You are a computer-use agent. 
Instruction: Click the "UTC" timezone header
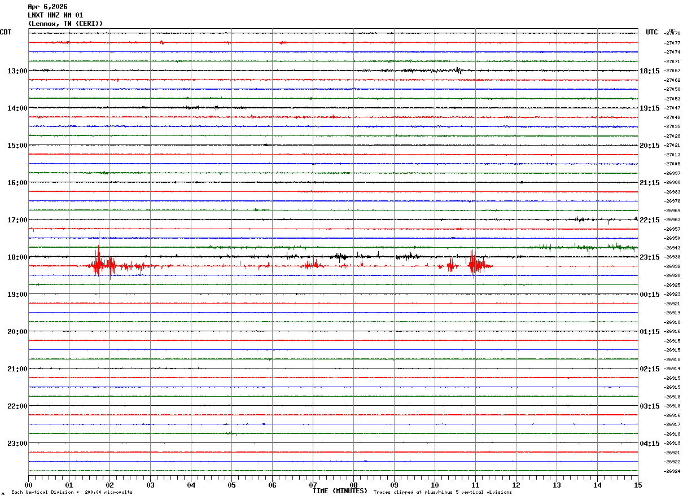(652, 32)
